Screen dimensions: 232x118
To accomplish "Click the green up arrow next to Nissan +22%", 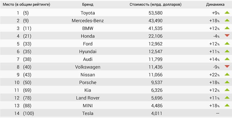I will pos(227,74).
